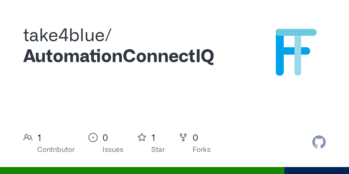Click the Issues label
Image resolution: width=349 pixels, height=174 pixels.
[x=113, y=150]
